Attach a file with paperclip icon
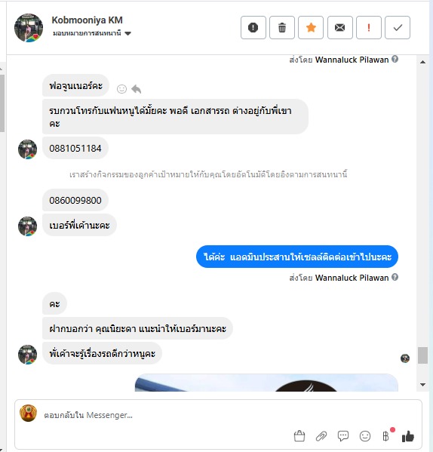The height and width of the screenshot is (452, 433). [321, 436]
